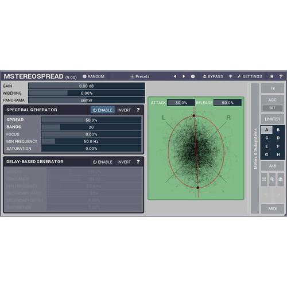Load the next preset with the right arrow
This screenshot has width=287, height=287.
click(184, 76)
